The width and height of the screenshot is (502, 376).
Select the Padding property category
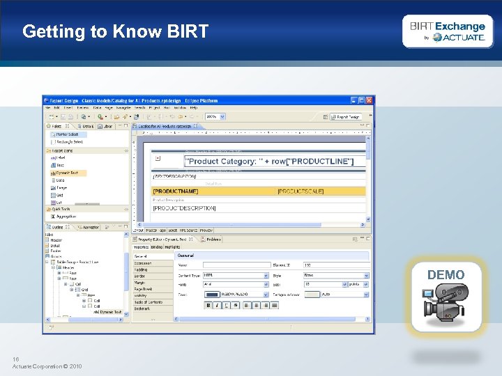(x=153, y=270)
